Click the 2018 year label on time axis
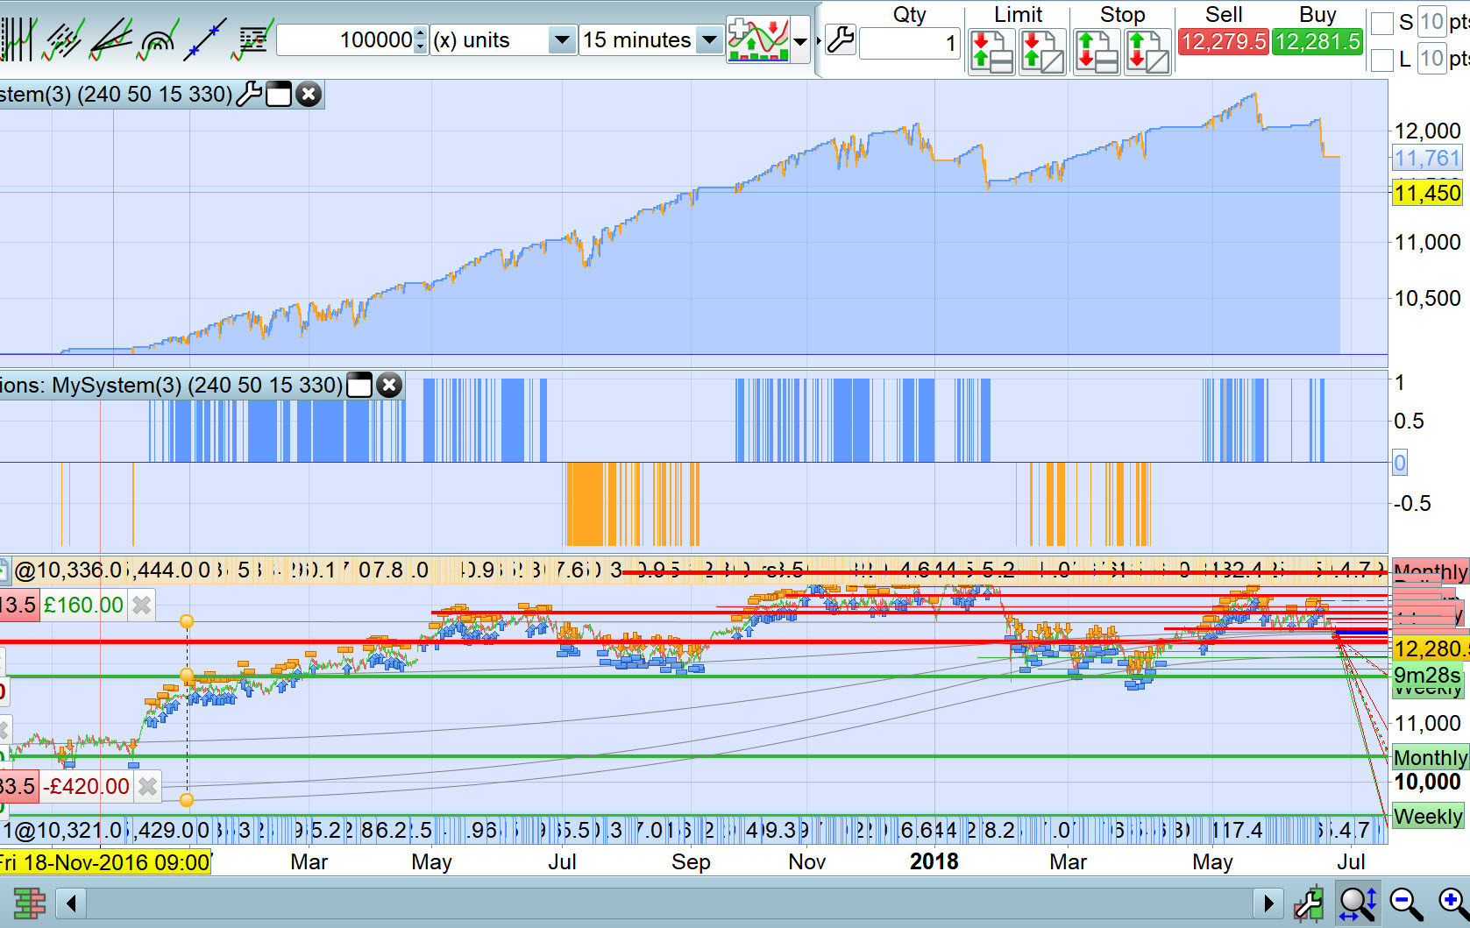Screen dimensions: 1470x928 934,861
